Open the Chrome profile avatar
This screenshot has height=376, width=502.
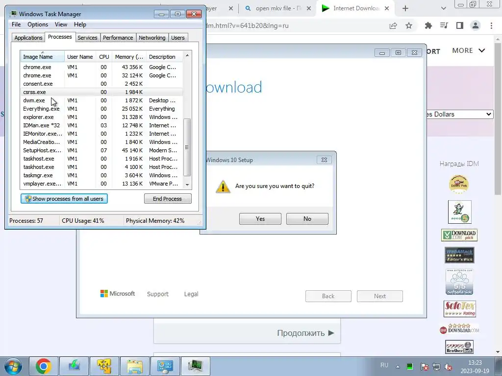(x=476, y=25)
